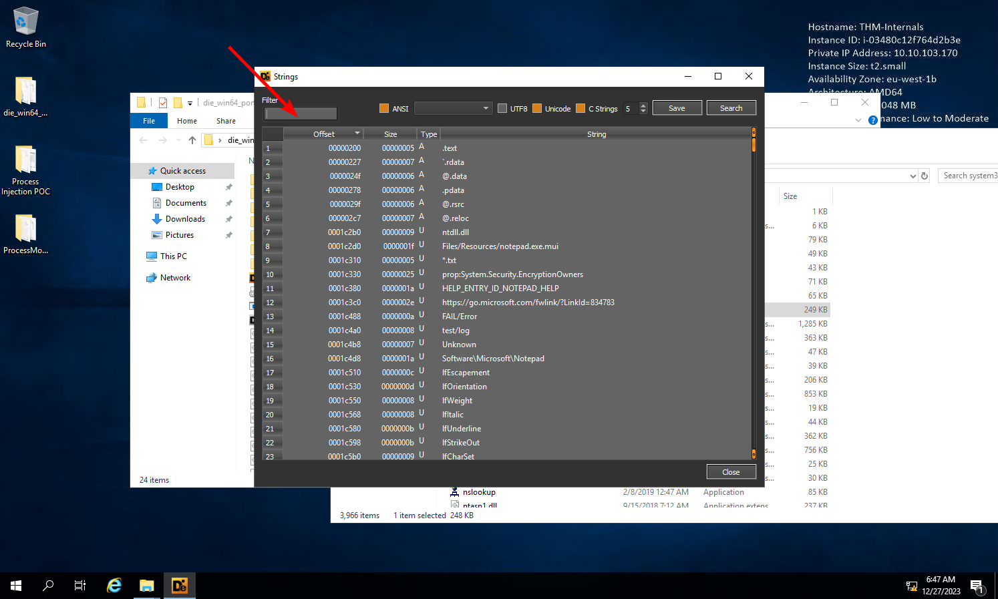Viewport: 998px width, 599px height.
Task: Click the pin icon next to Downloads
Action: [x=229, y=219]
